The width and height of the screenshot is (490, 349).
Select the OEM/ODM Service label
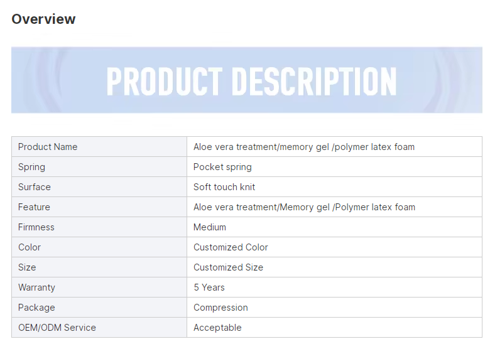point(57,328)
